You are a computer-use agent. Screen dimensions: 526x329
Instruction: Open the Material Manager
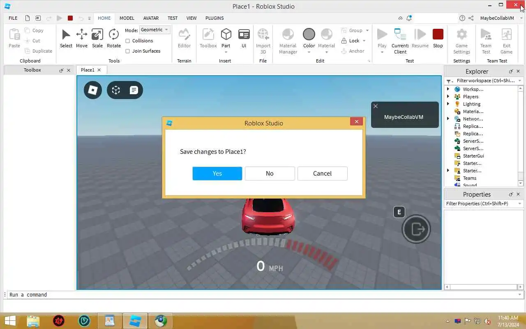click(288, 40)
